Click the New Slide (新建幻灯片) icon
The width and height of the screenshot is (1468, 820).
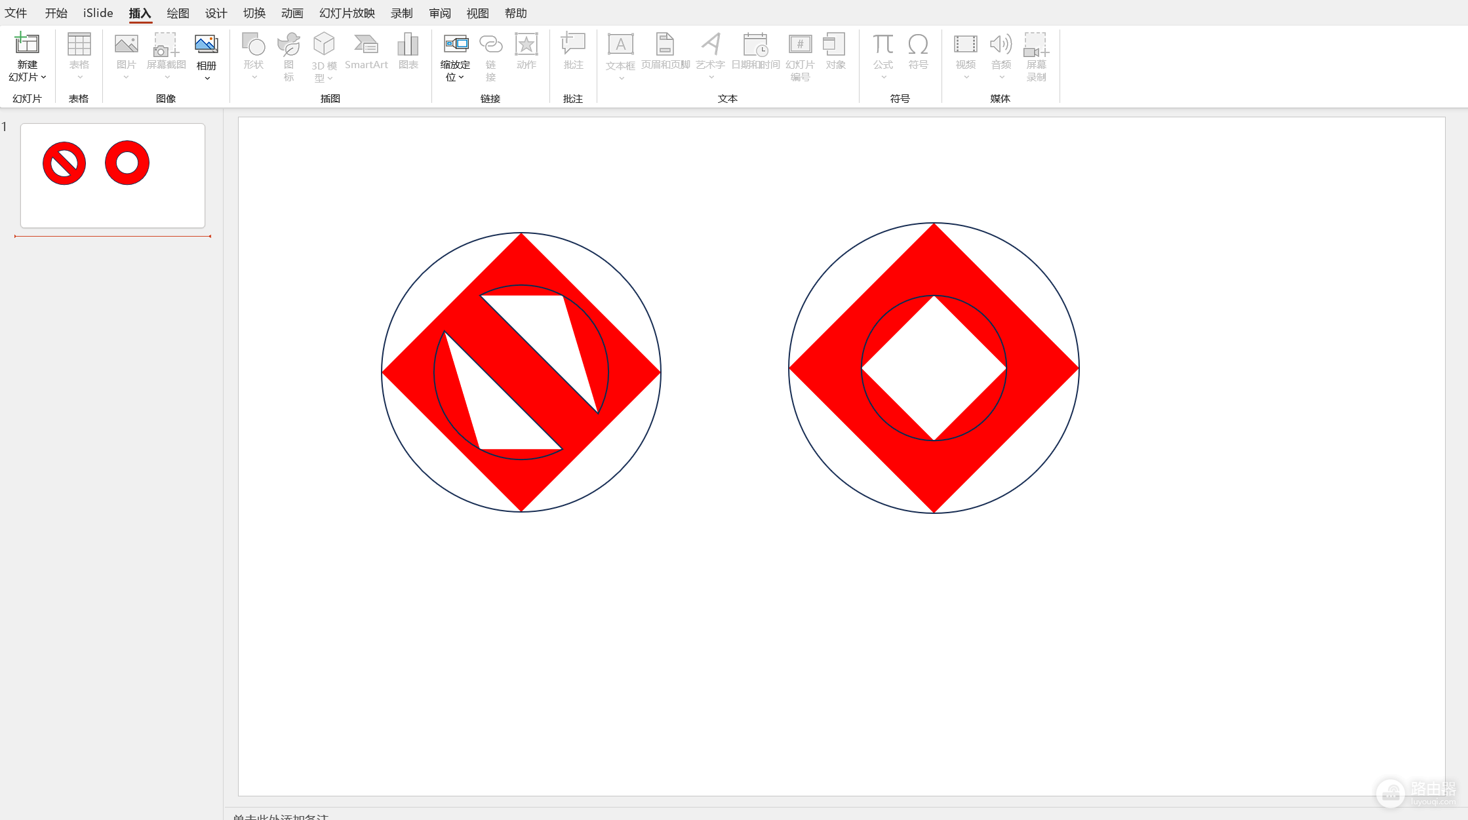point(27,44)
